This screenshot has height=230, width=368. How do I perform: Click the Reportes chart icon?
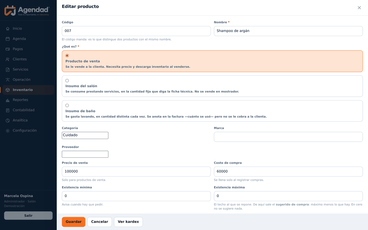point(8,100)
